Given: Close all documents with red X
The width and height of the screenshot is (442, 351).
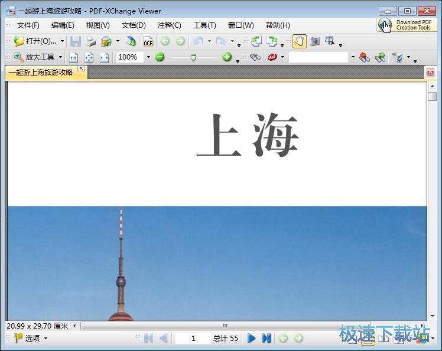Looking at the screenshot, I should tap(430, 72).
